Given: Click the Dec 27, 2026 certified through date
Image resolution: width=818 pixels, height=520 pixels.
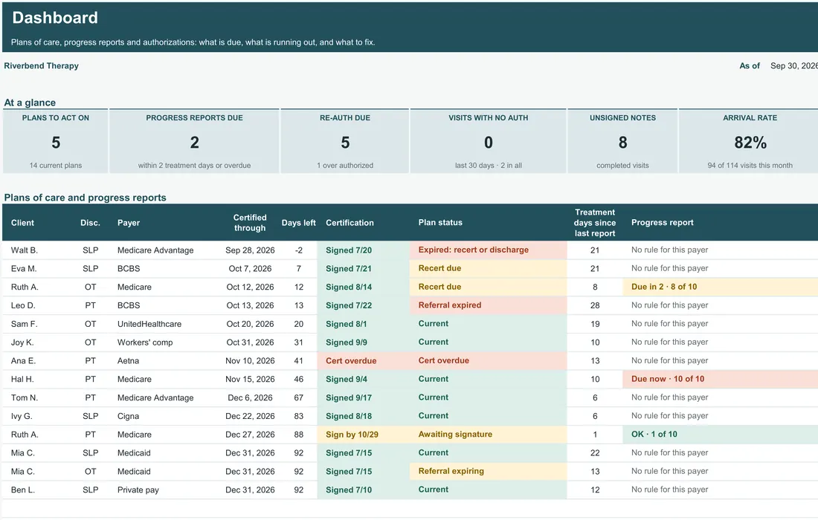Looking at the screenshot, I should pyautogui.click(x=250, y=435).
